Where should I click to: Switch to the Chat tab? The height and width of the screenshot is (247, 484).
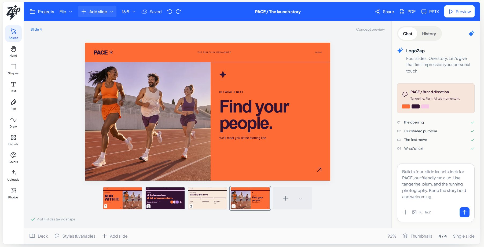tap(408, 34)
